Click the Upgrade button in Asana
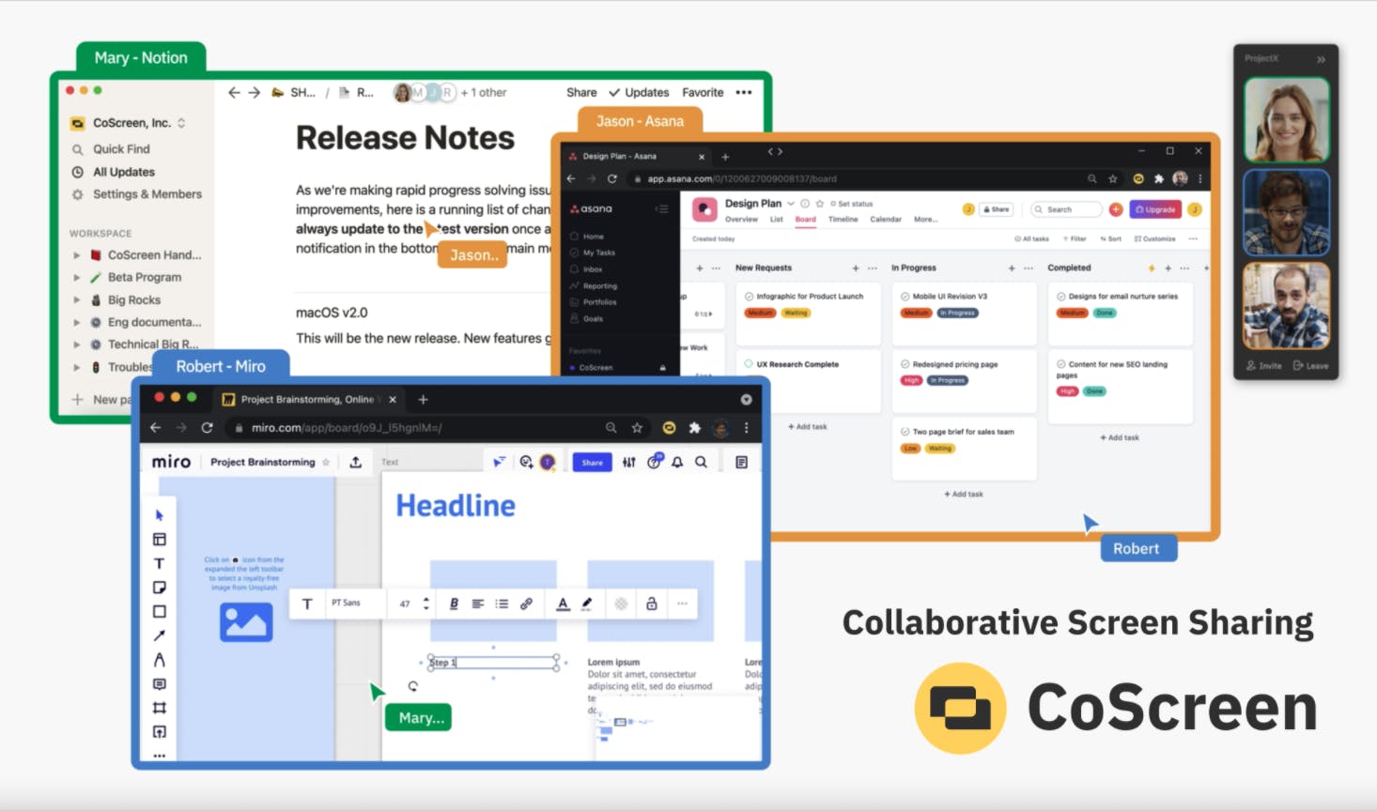The width and height of the screenshot is (1377, 811). click(x=1155, y=209)
